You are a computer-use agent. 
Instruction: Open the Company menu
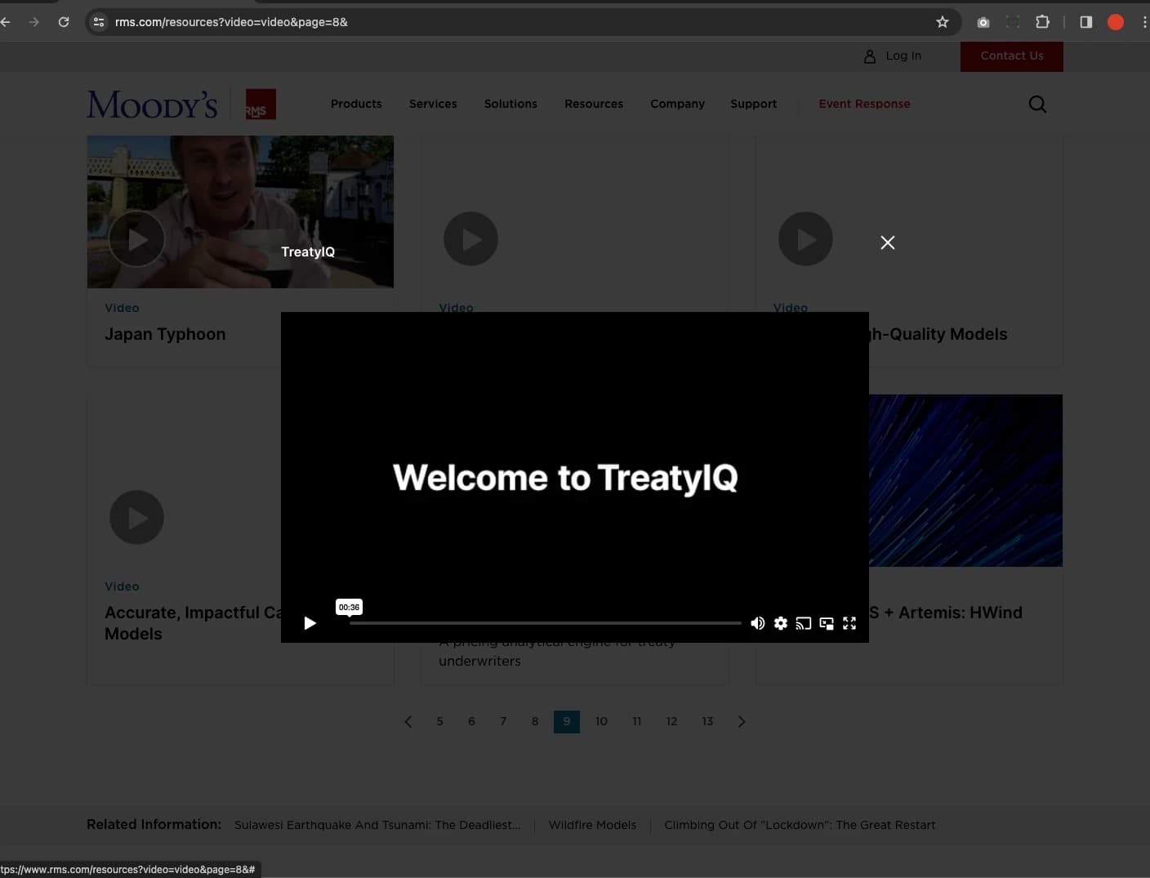[x=677, y=104]
